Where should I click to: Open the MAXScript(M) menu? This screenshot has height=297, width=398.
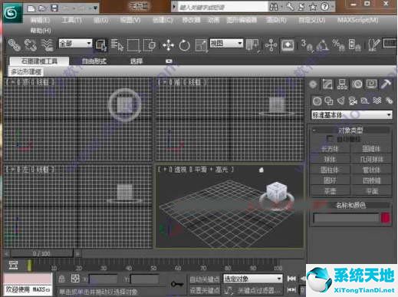coord(357,20)
